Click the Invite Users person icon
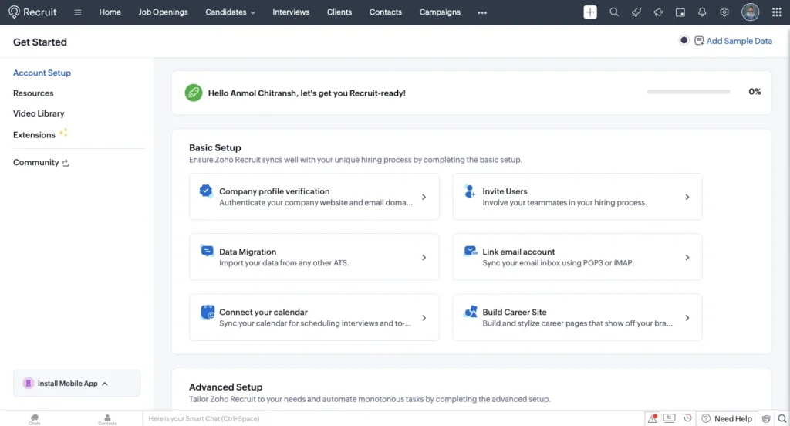Viewport: 790px width, 426px height. [x=470, y=191]
